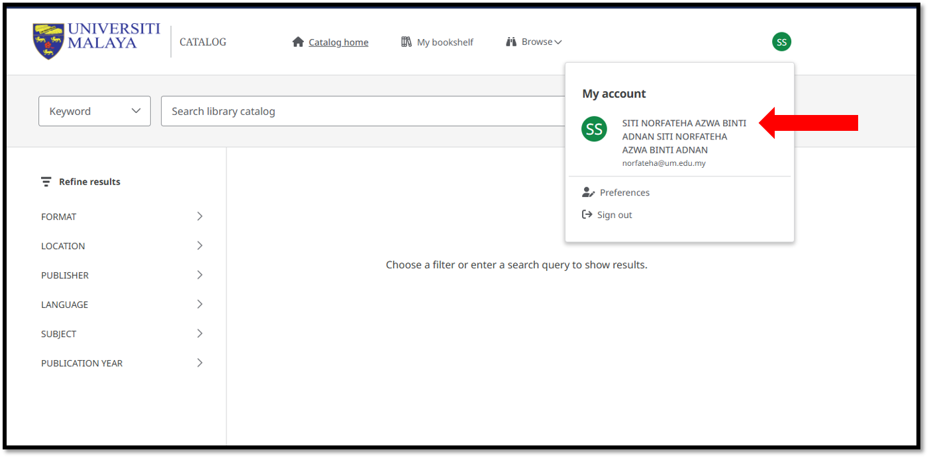The image size is (929, 458).
Task: Click the house icon for Catalog home
Action: pyautogui.click(x=298, y=42)
